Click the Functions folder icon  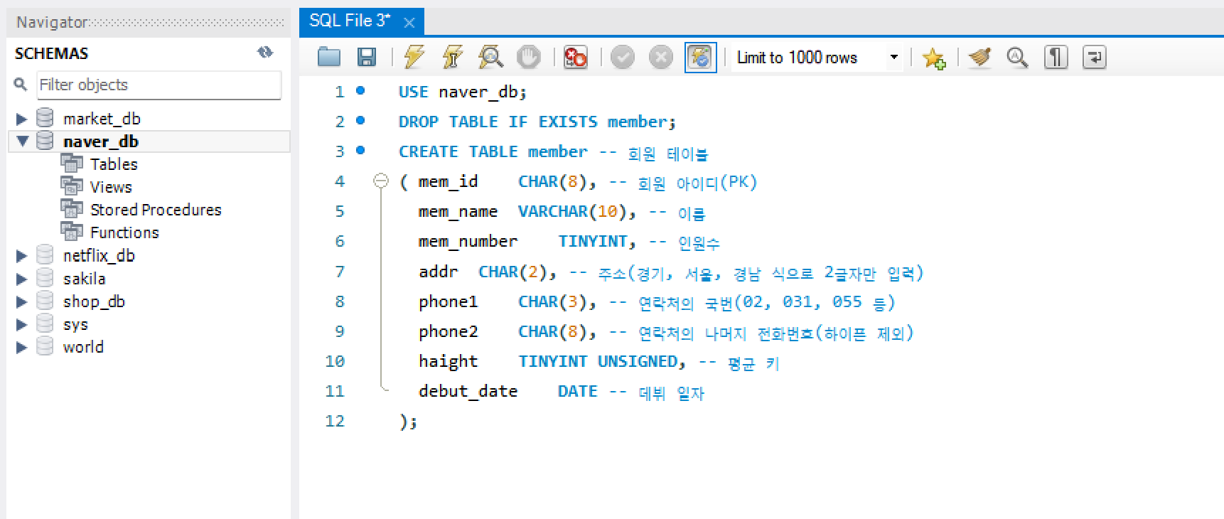tap(72, 232)
